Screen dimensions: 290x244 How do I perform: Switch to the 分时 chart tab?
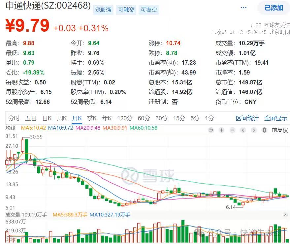(x=14, y=118)
